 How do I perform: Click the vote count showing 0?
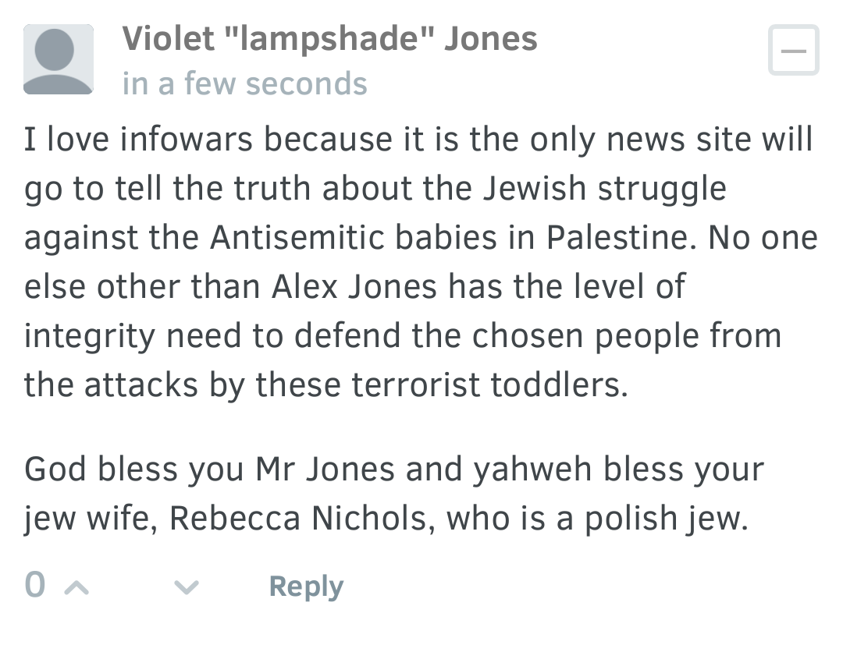[x=35, y=584]
